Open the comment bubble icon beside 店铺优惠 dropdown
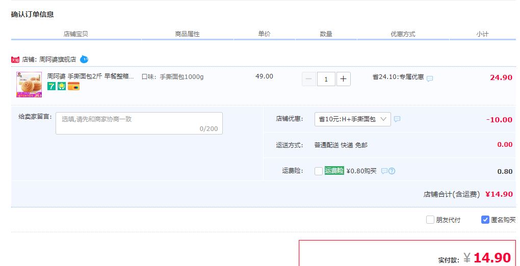The height and width of the screenshot is (266, 520). [397, 119]
